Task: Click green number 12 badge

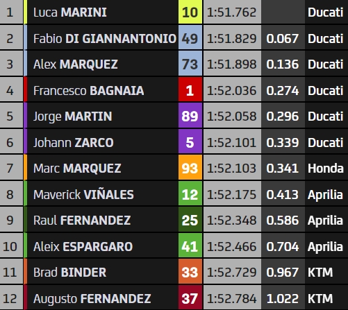Action: [x=190, y=194]
